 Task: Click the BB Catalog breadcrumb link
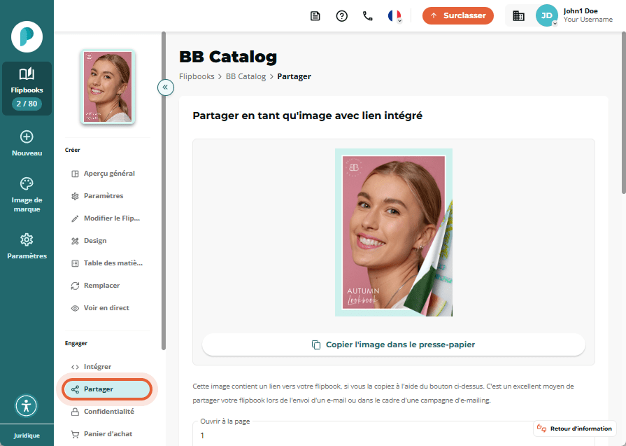click(x=246, y=76)
